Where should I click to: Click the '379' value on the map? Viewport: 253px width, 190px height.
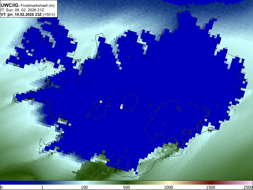coord(63,120)
